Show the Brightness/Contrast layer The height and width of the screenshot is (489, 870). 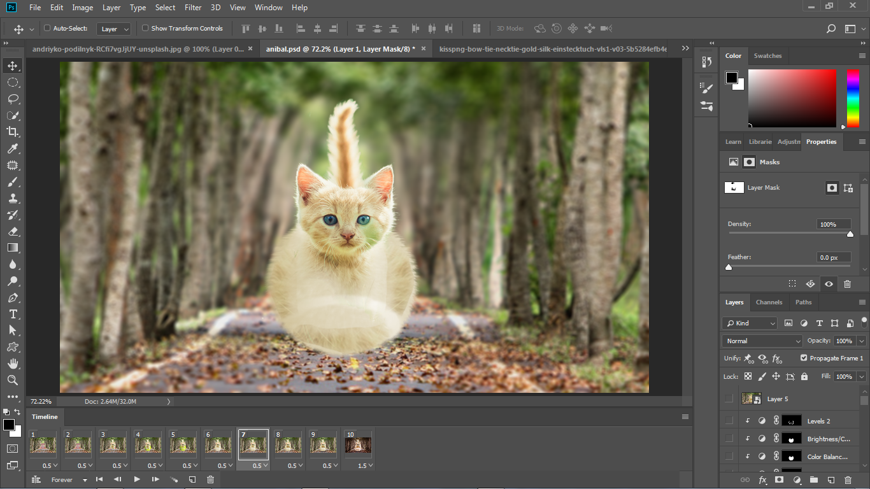pos(729,439)
